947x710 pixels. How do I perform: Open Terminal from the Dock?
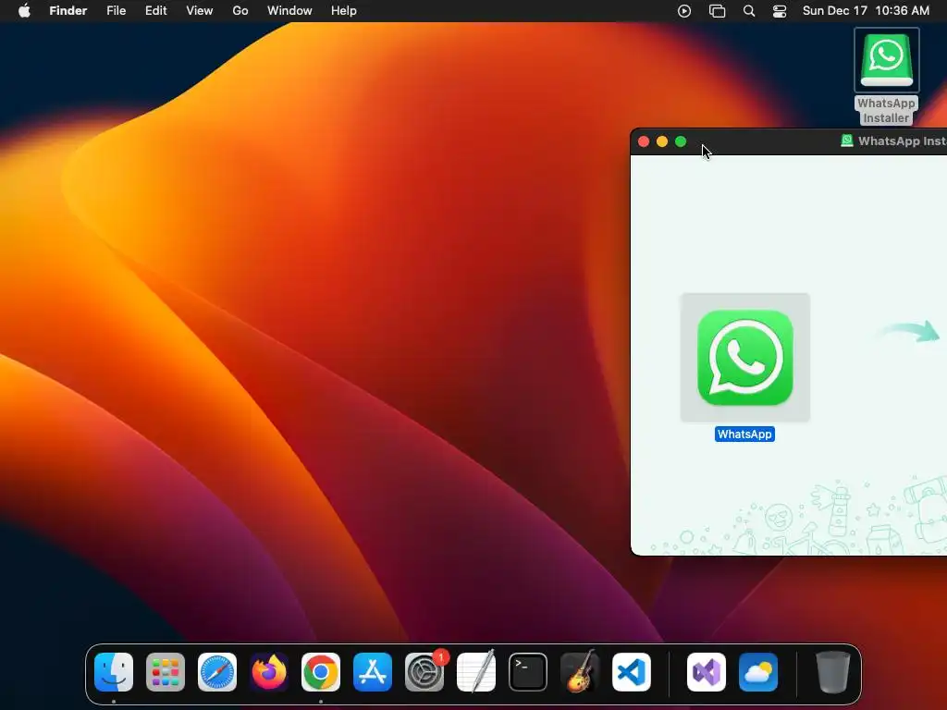click(x=528, y=672)
